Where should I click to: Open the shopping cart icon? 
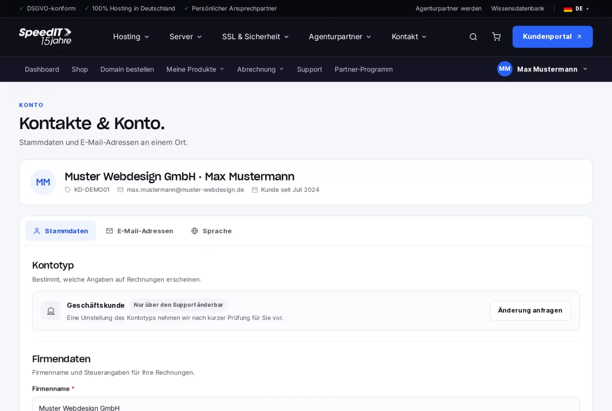coord(496,37)
